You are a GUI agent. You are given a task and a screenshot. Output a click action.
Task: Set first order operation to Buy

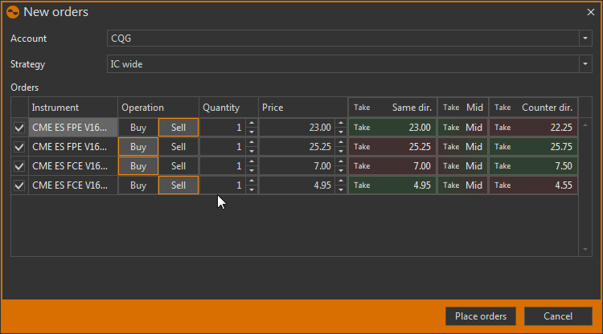coord(138,127)
